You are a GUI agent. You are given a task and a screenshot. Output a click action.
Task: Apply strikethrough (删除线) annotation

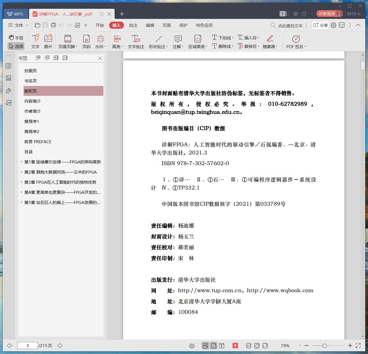[223, 46]
